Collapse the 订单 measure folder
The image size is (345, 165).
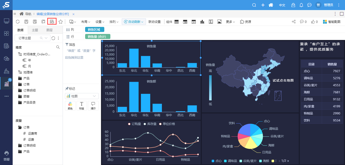[x=20, y=127]
